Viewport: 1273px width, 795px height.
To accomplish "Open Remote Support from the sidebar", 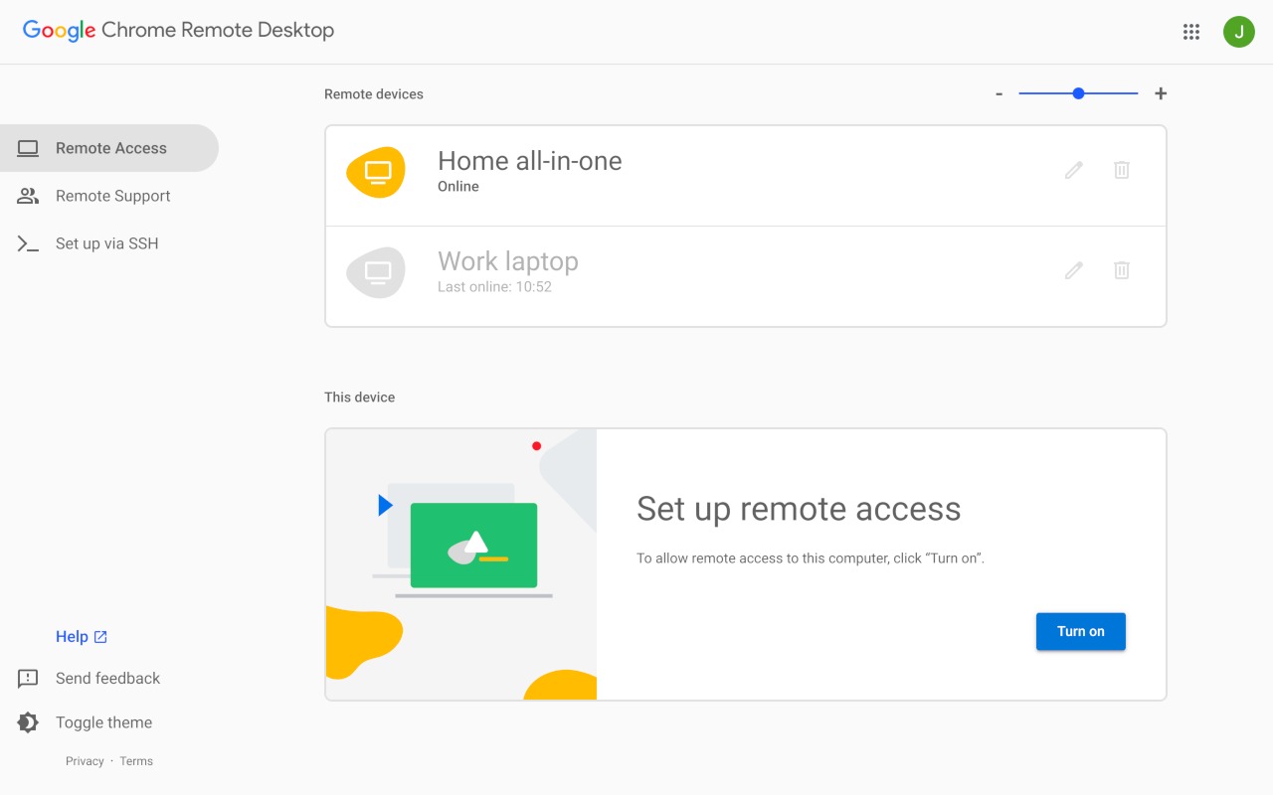I will pos(28,196).
